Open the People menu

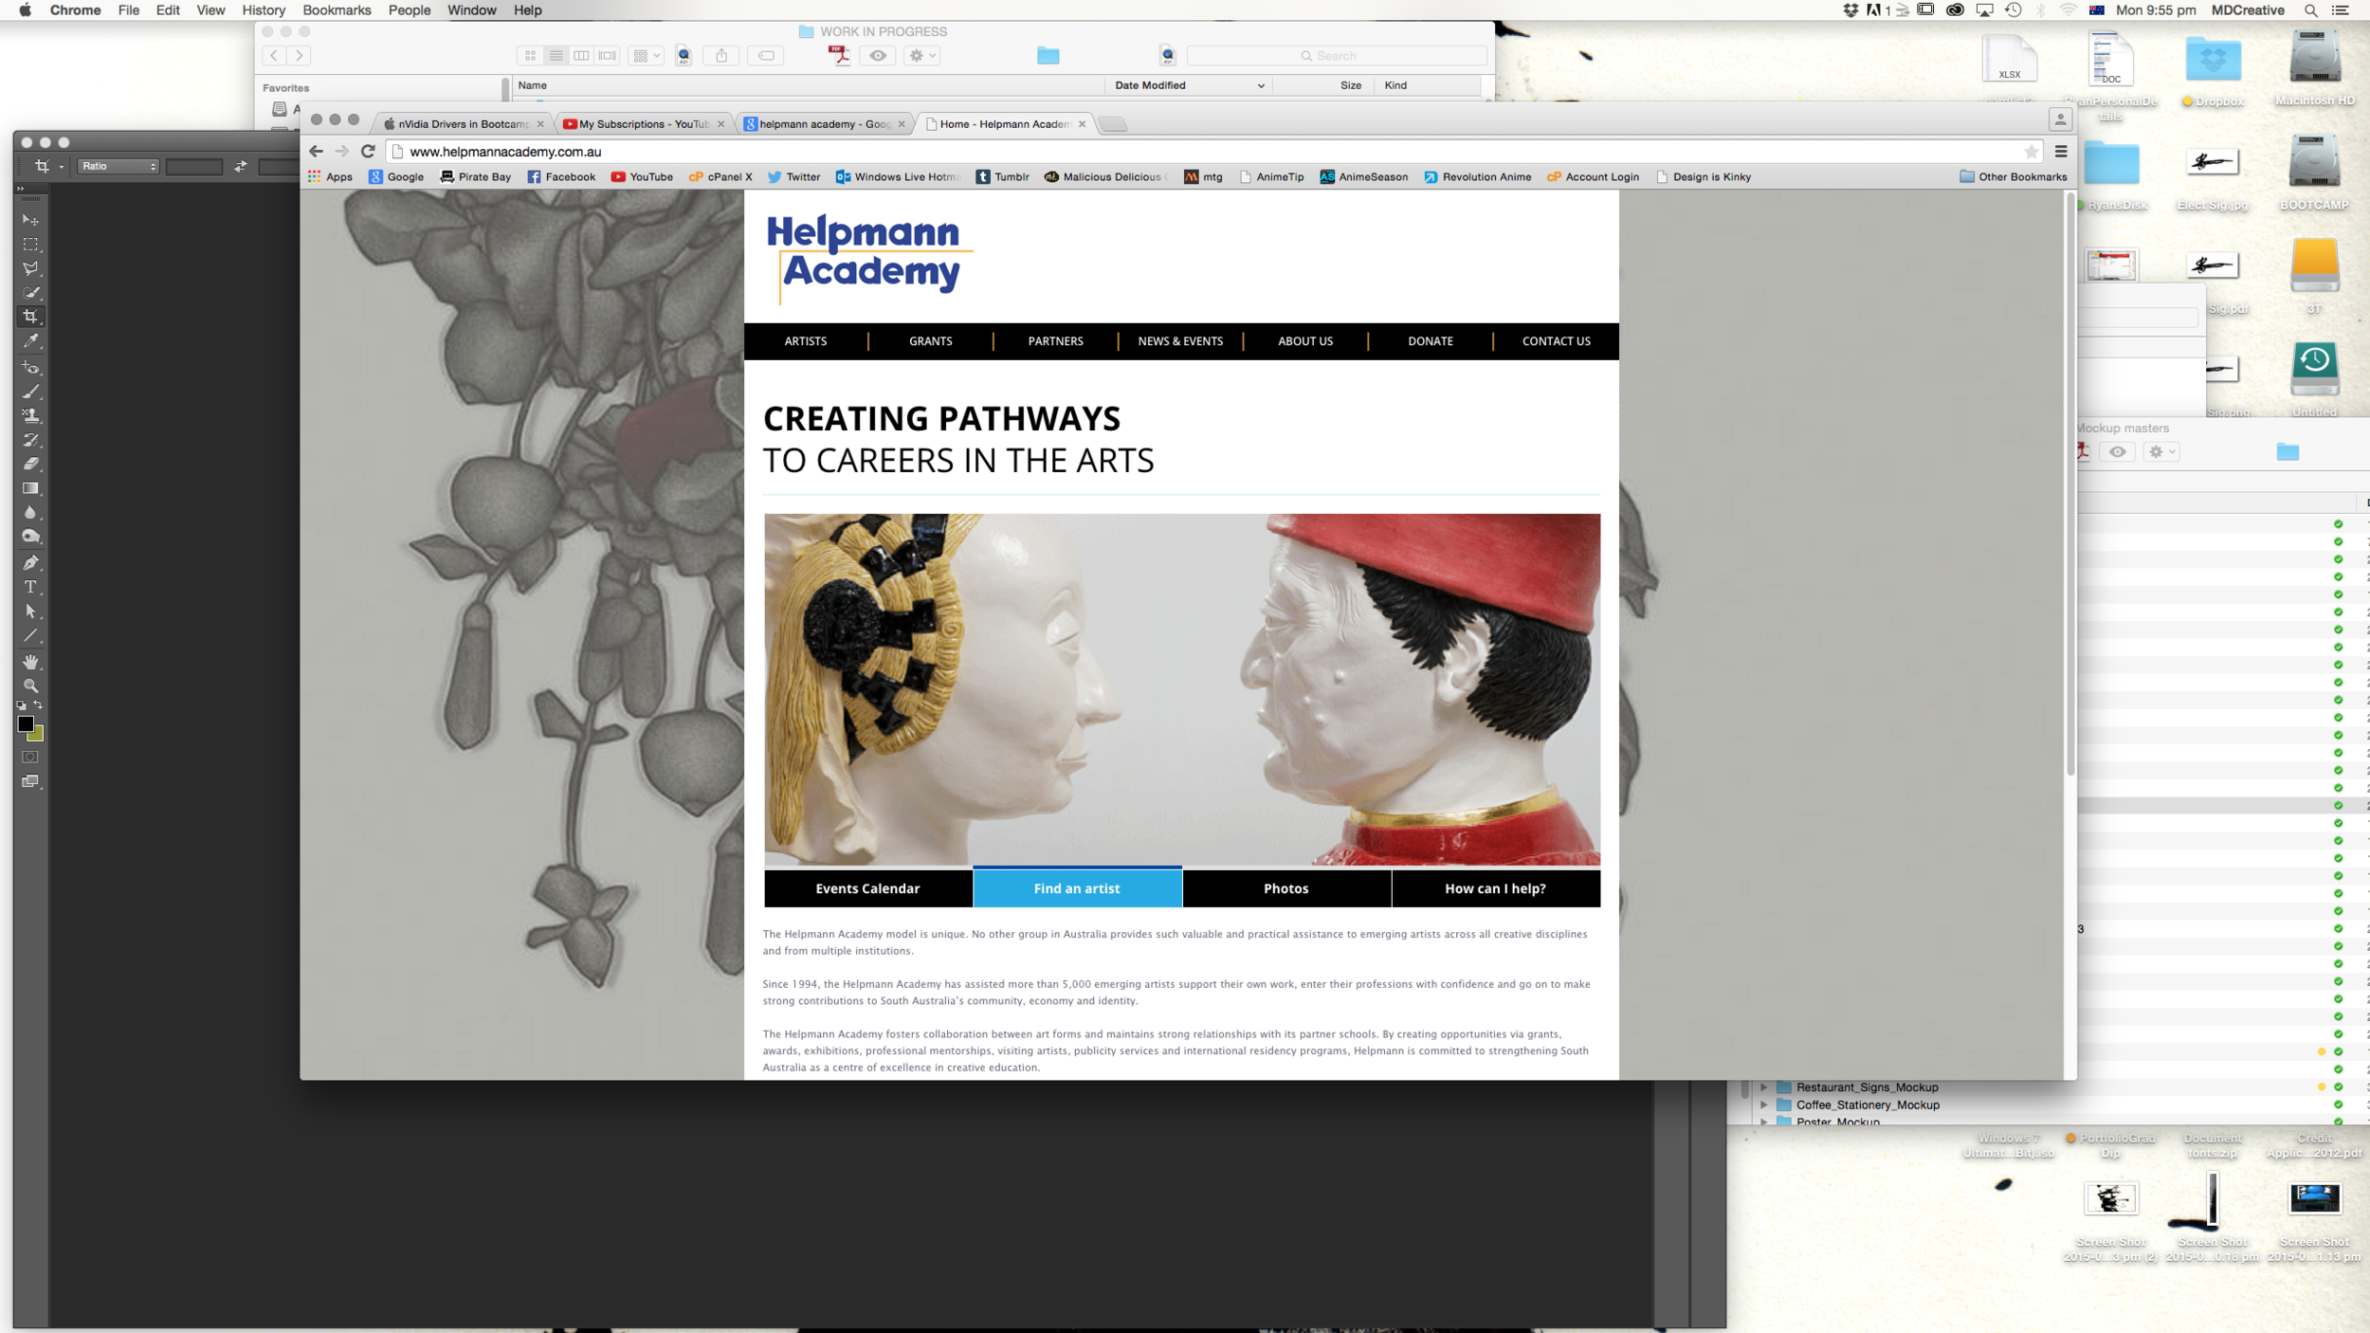[x=410, y=10]
